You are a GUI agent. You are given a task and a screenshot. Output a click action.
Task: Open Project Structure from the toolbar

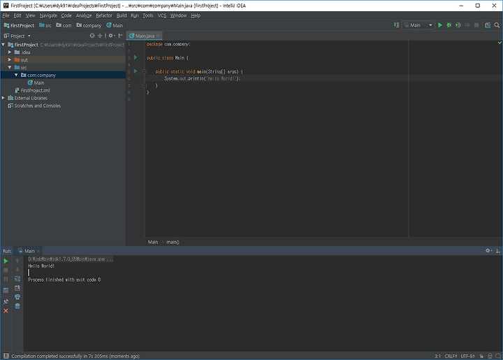pos(488,25)
